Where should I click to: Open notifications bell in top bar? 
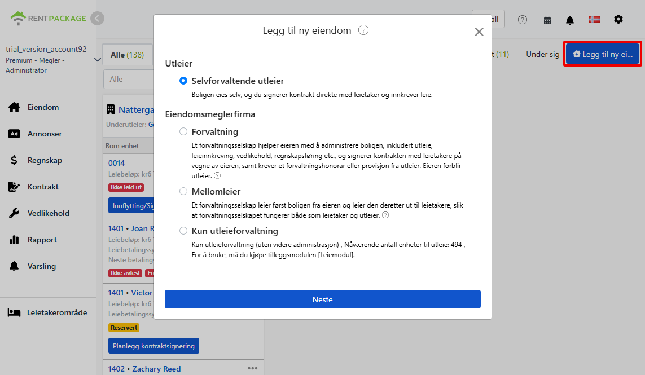[x=570, y=20]
